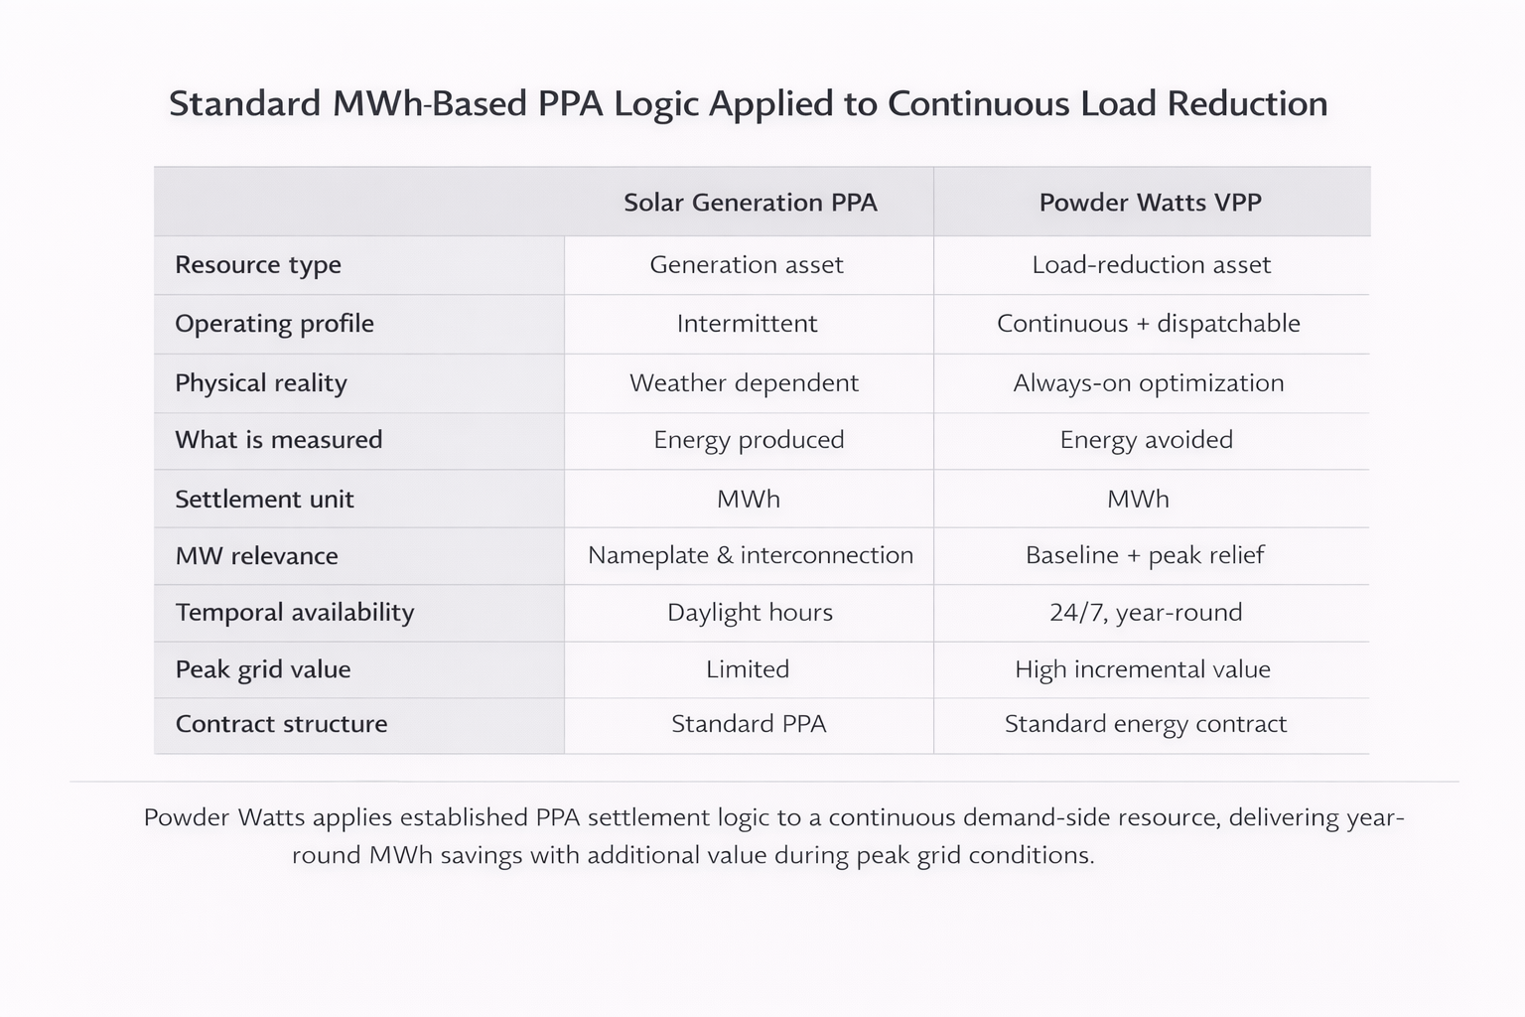Select the Nameplate & interconnection cell

tap(751, 555)
